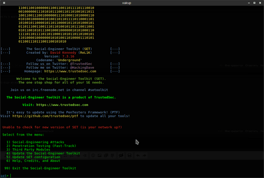This screenshot has height=178, width=264.
Task: Click the @TrustedSec Twitter handle
Action: (81, 64)
